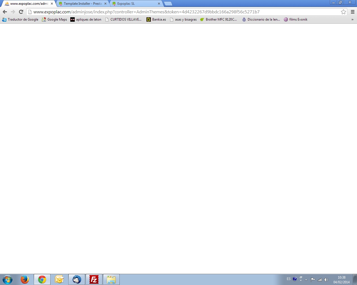Show hidden system tray icons
The image size is (357, 285).
coord(306,280)
